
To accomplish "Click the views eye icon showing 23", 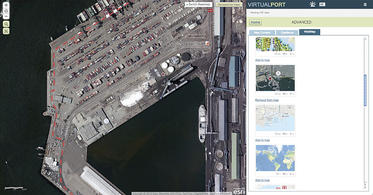I will tap(276, 134).
